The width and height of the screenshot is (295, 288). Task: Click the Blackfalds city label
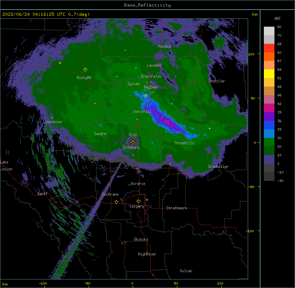coord(151,76)
